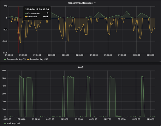
Task: Toggle the Consommée series in legend
Action: (12, 59)
